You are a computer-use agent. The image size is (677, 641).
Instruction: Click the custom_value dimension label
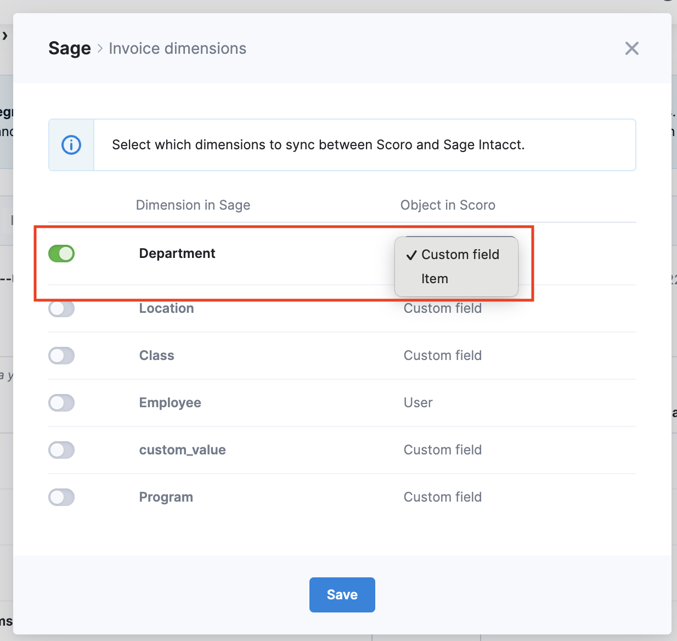click(183, 450)
